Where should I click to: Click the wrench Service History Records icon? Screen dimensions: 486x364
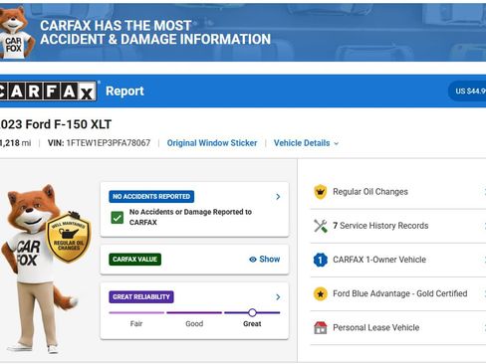[x=321, y=226]
